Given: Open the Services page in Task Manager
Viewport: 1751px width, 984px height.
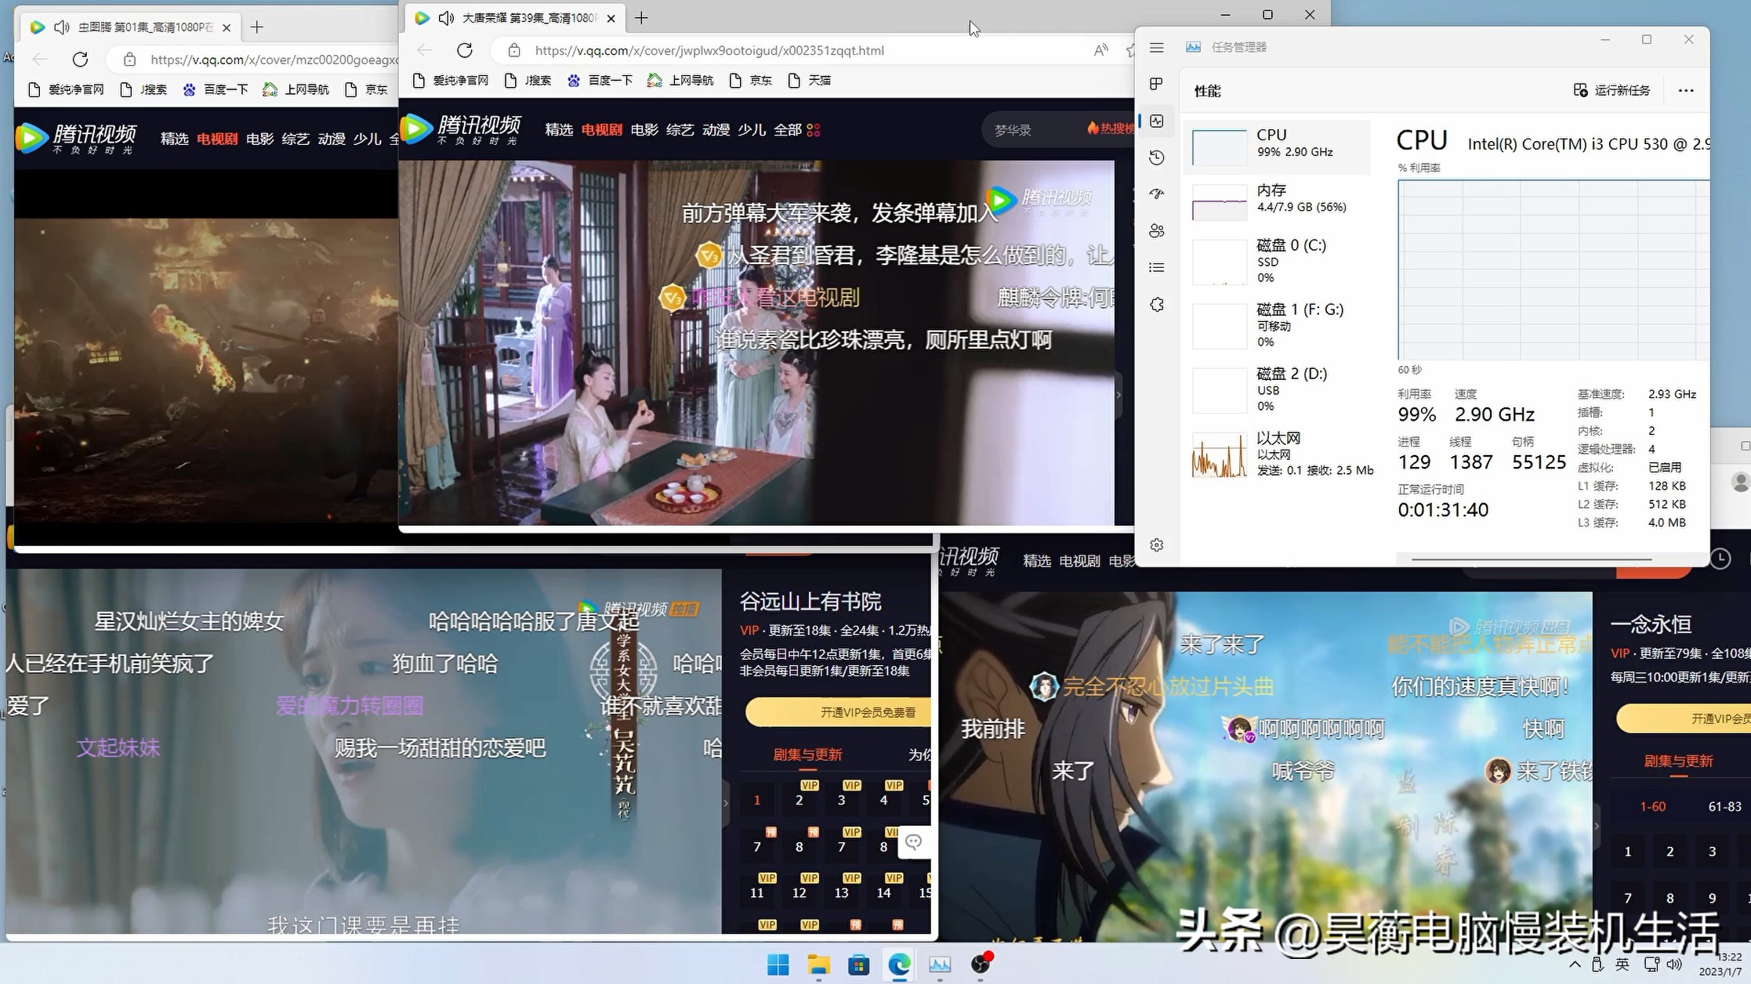Looking at the screenshot, I should (x=1157, y=304).
